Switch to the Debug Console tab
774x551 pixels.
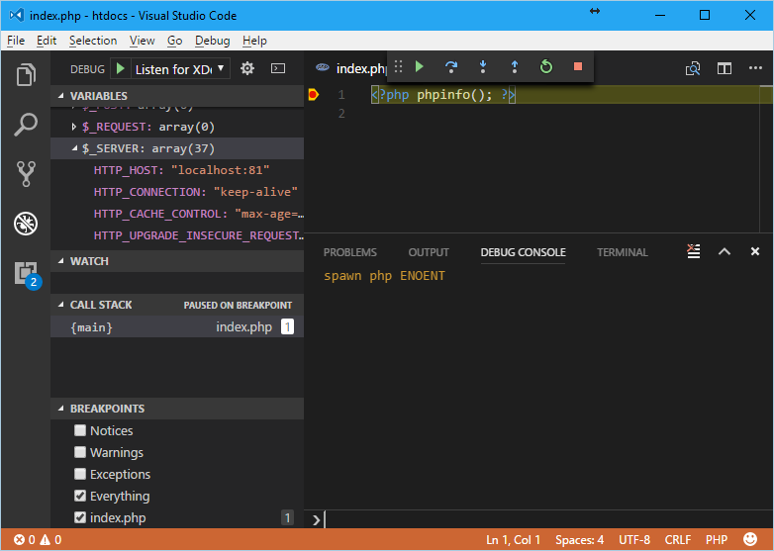coord(523,252)
